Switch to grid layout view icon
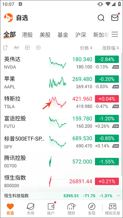The width and height of the screenshot is (123, 218). coord(27,48)
